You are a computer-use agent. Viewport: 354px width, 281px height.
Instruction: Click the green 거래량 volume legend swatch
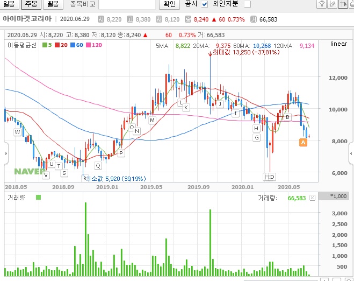click(38, 198)
